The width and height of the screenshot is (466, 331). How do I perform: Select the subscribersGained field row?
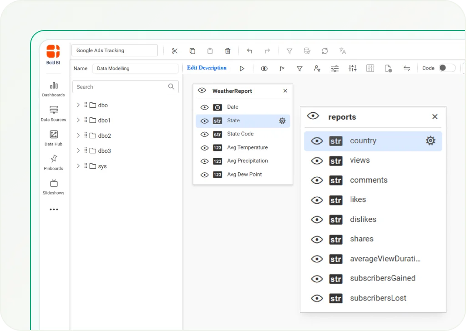[382, 278]
